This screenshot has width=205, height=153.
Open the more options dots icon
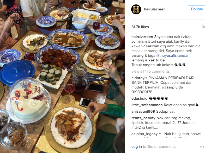(202, 147)
